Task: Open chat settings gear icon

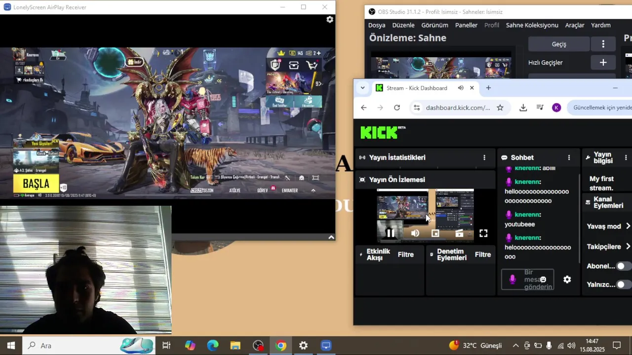Action: coord(567,280)
